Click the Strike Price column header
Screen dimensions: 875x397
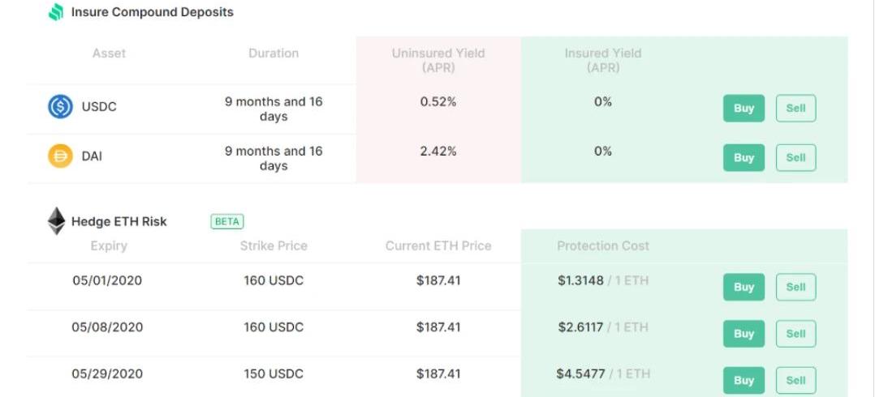[274, 246]
